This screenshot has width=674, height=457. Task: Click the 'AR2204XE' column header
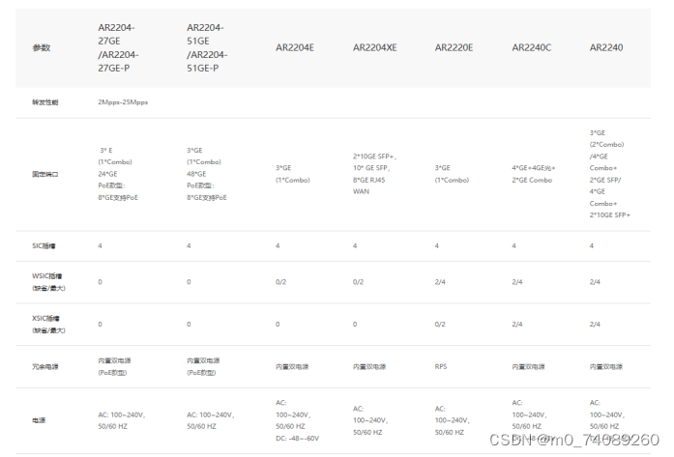click(x=375, y=47)
